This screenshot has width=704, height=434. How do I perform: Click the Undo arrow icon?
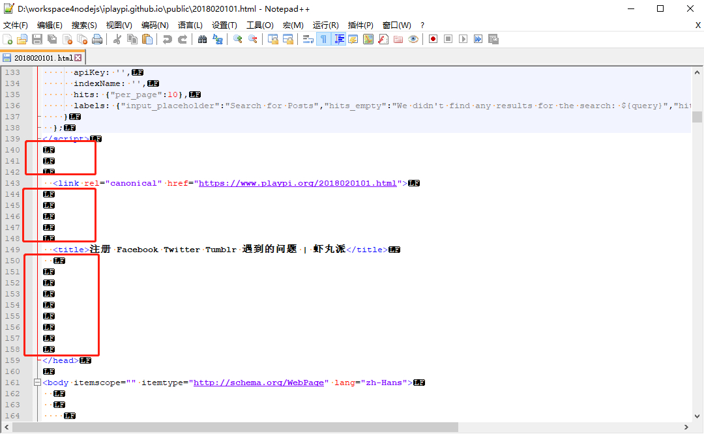click(168, 40)
